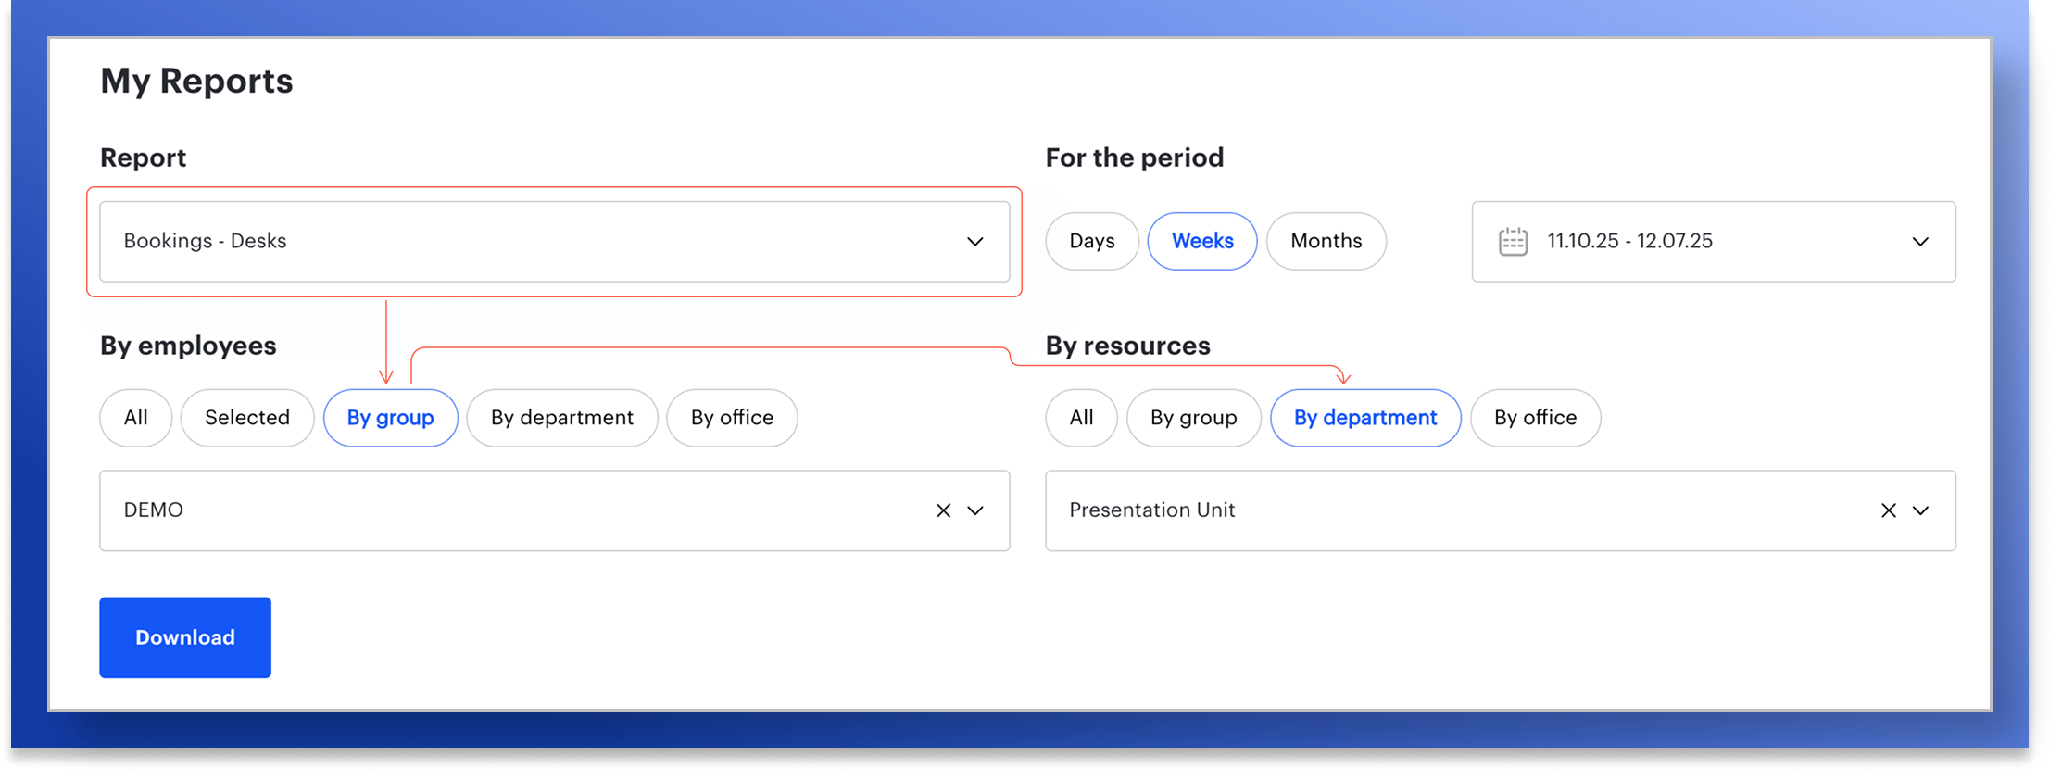This screenshot has width=2062, height=781.
Task: Expand the DEMO group dropdown chevron
Action: 975,510
